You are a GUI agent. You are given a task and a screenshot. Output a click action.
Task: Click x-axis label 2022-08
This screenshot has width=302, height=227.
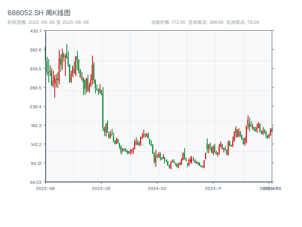[x=45, y=188]
